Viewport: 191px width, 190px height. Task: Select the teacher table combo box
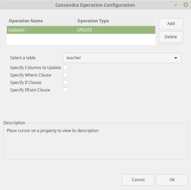[122, 58]
